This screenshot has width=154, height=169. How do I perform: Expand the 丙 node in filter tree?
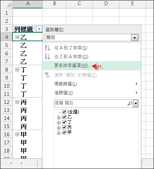(x=59, y=128)
